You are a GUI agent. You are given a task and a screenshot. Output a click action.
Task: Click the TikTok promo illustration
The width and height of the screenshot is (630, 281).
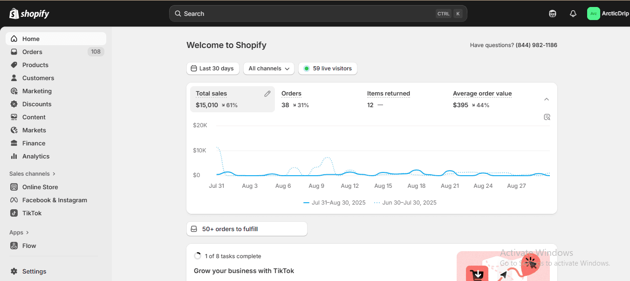coord(503,266)
